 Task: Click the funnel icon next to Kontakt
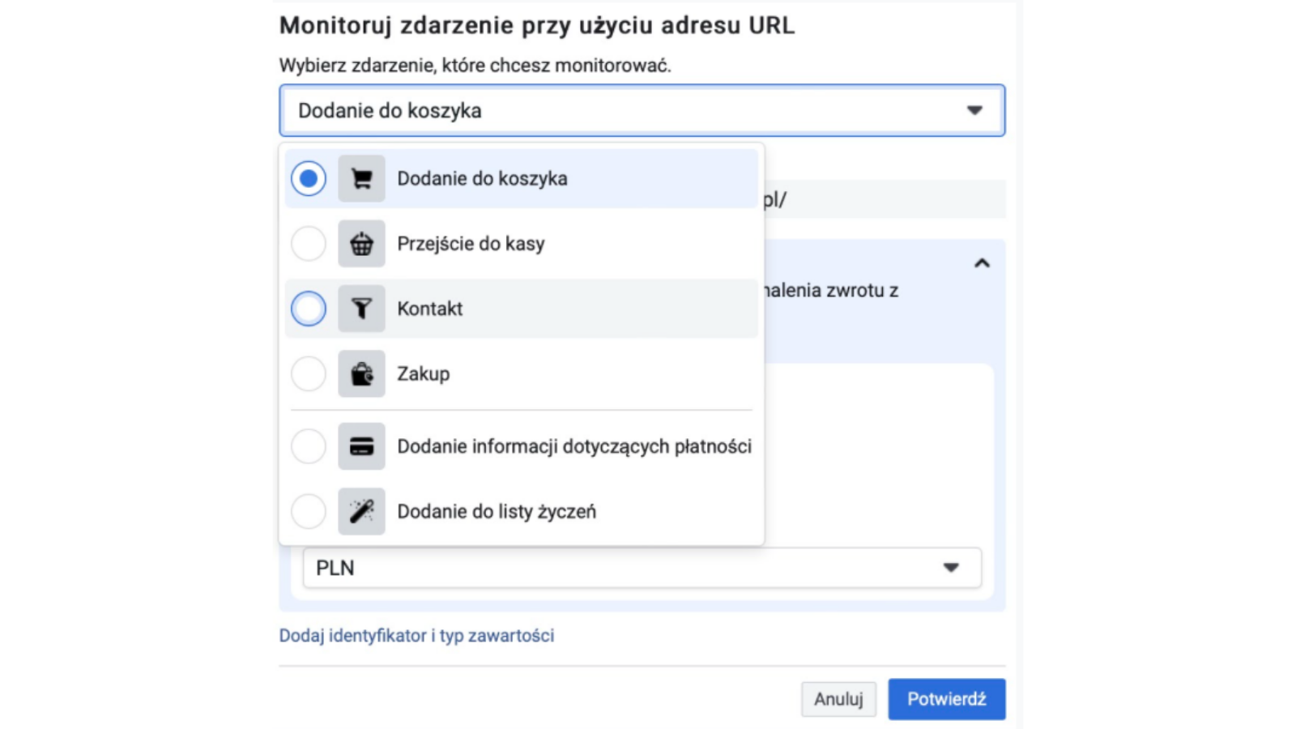(x=361, y=309)
